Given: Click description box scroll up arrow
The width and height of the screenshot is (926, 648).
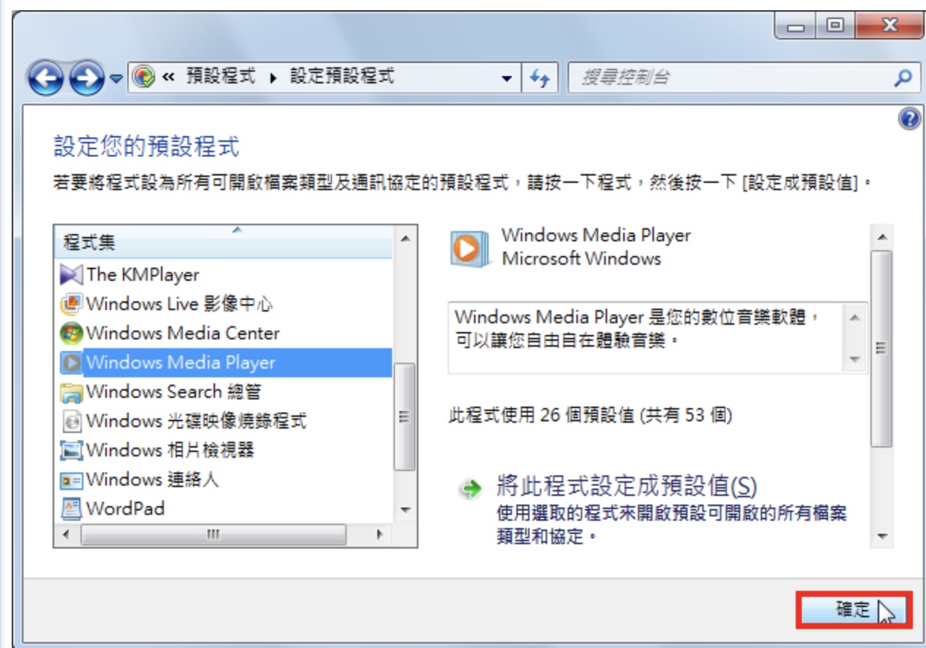Looking at the screenshot, I should point(854,318).
